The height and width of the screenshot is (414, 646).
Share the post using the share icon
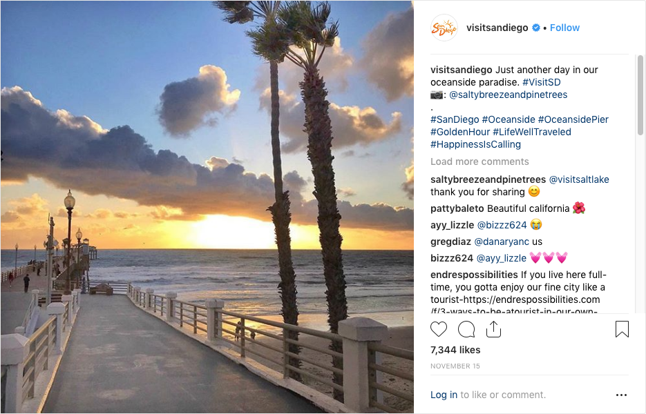point(493,329)
